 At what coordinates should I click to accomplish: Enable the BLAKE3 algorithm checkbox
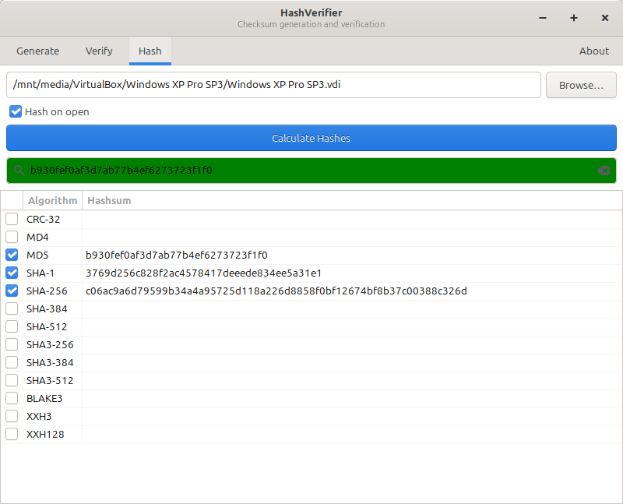pyautogui.click(x=12, y=398)
